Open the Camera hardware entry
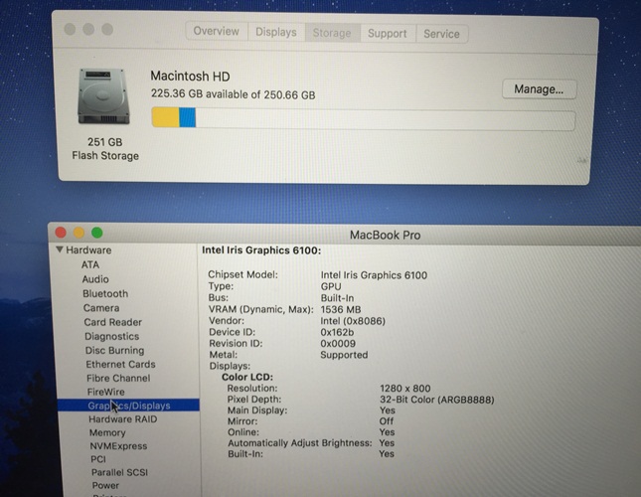Screen dimensions: 641x497 coord(101,308)
